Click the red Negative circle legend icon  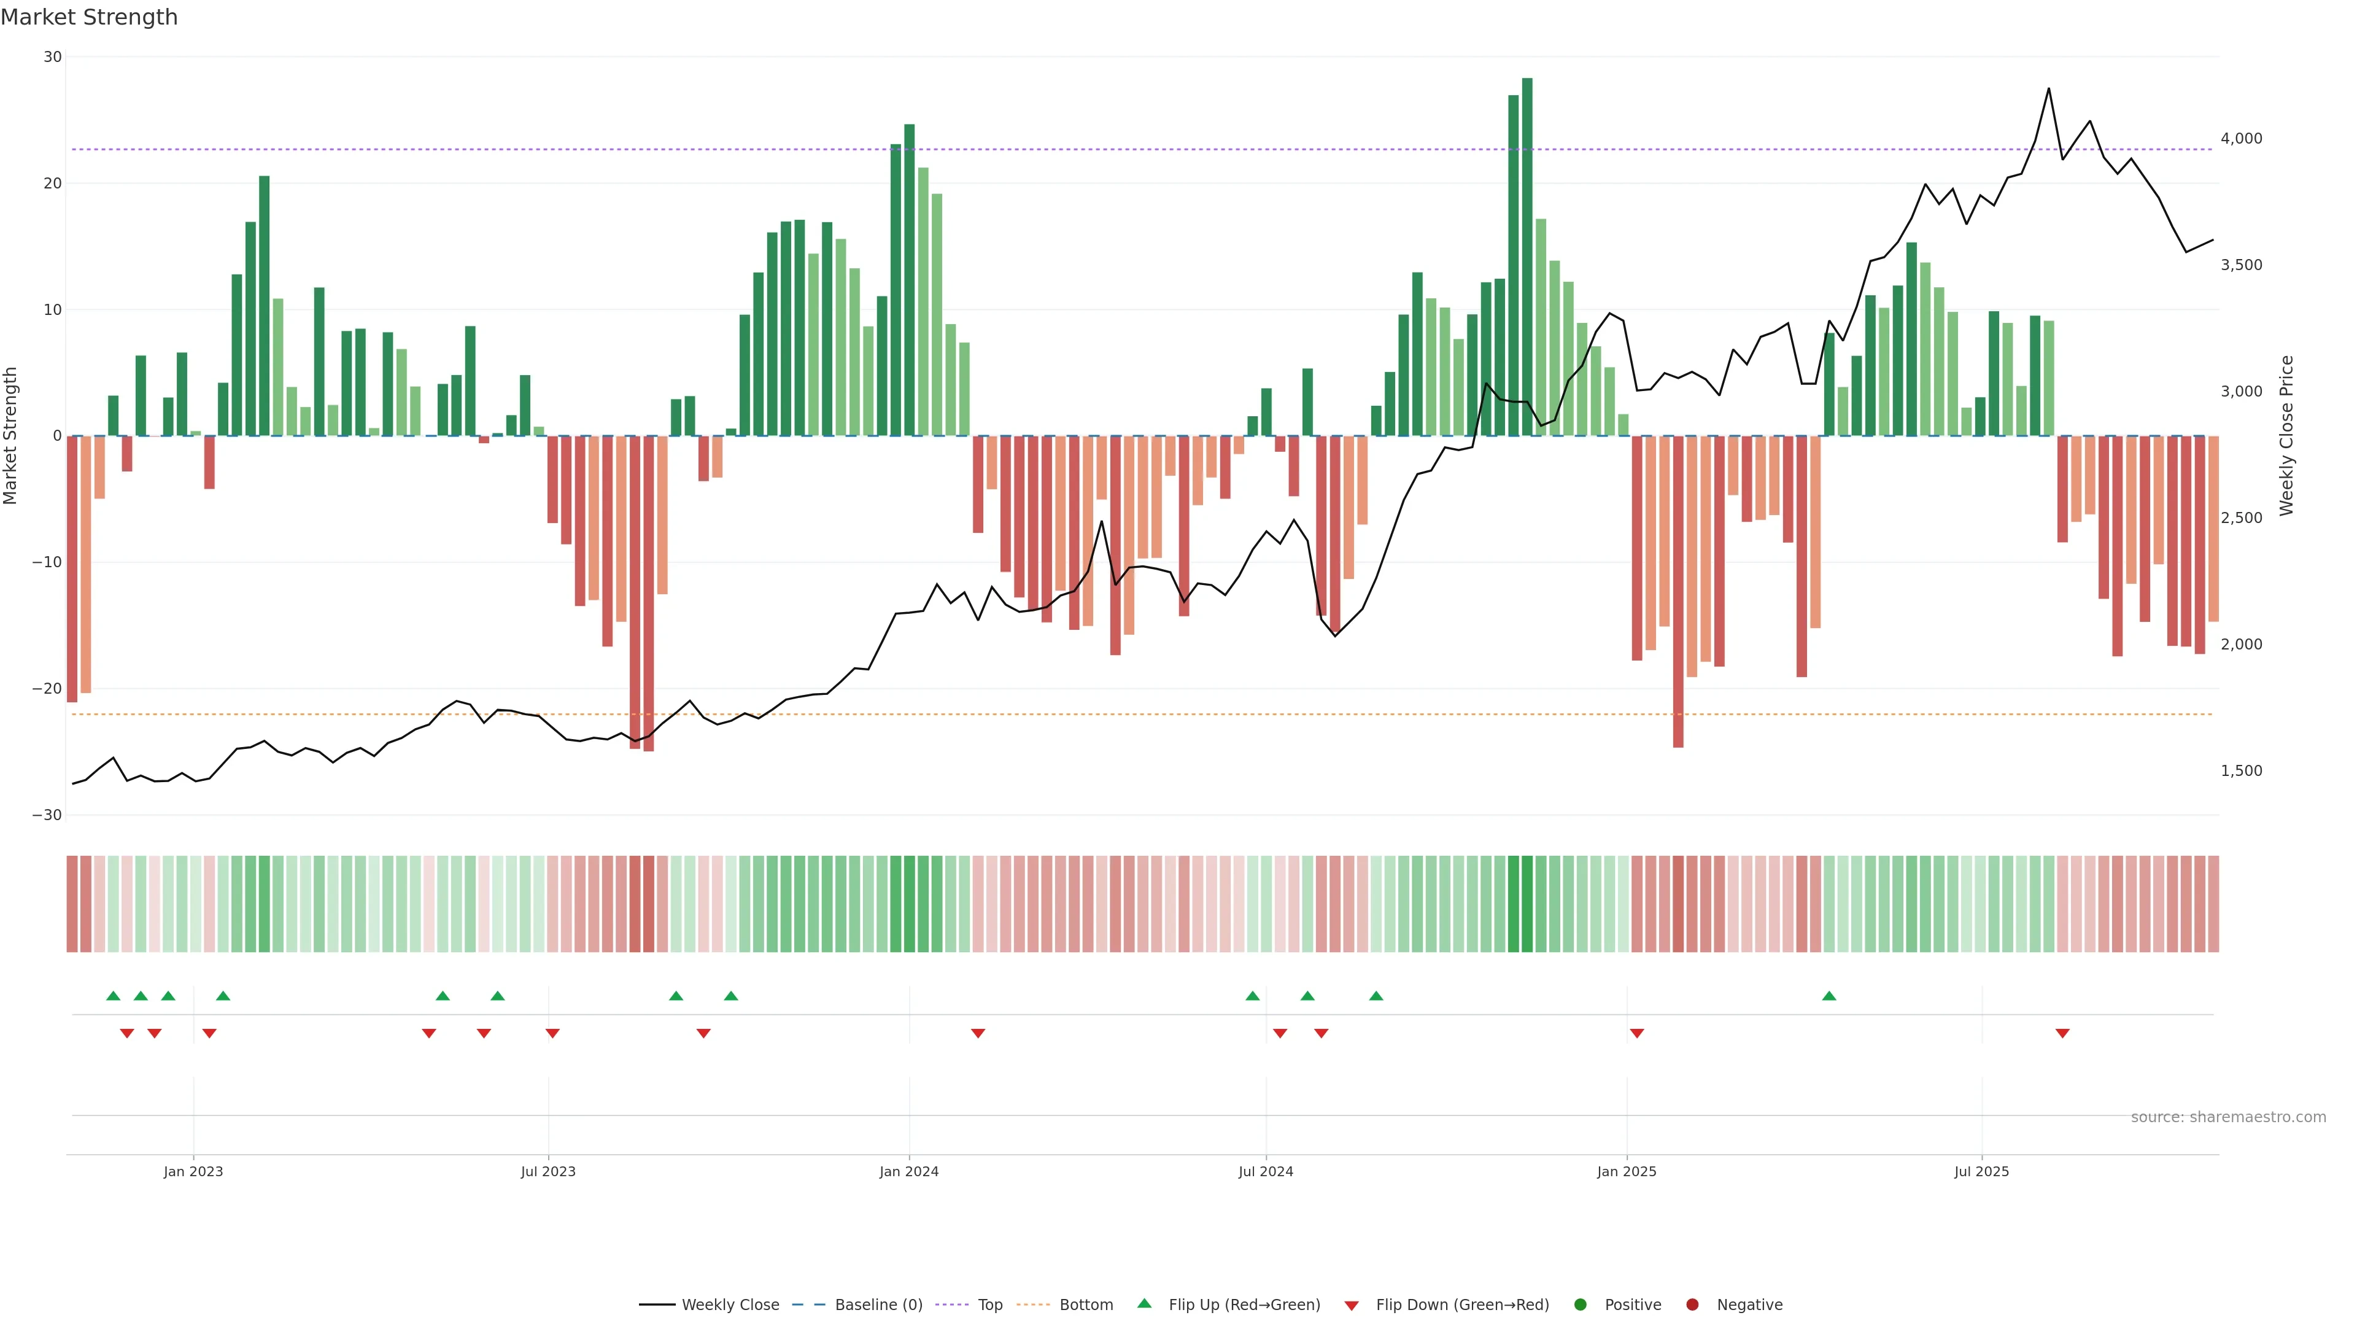1692,1304
